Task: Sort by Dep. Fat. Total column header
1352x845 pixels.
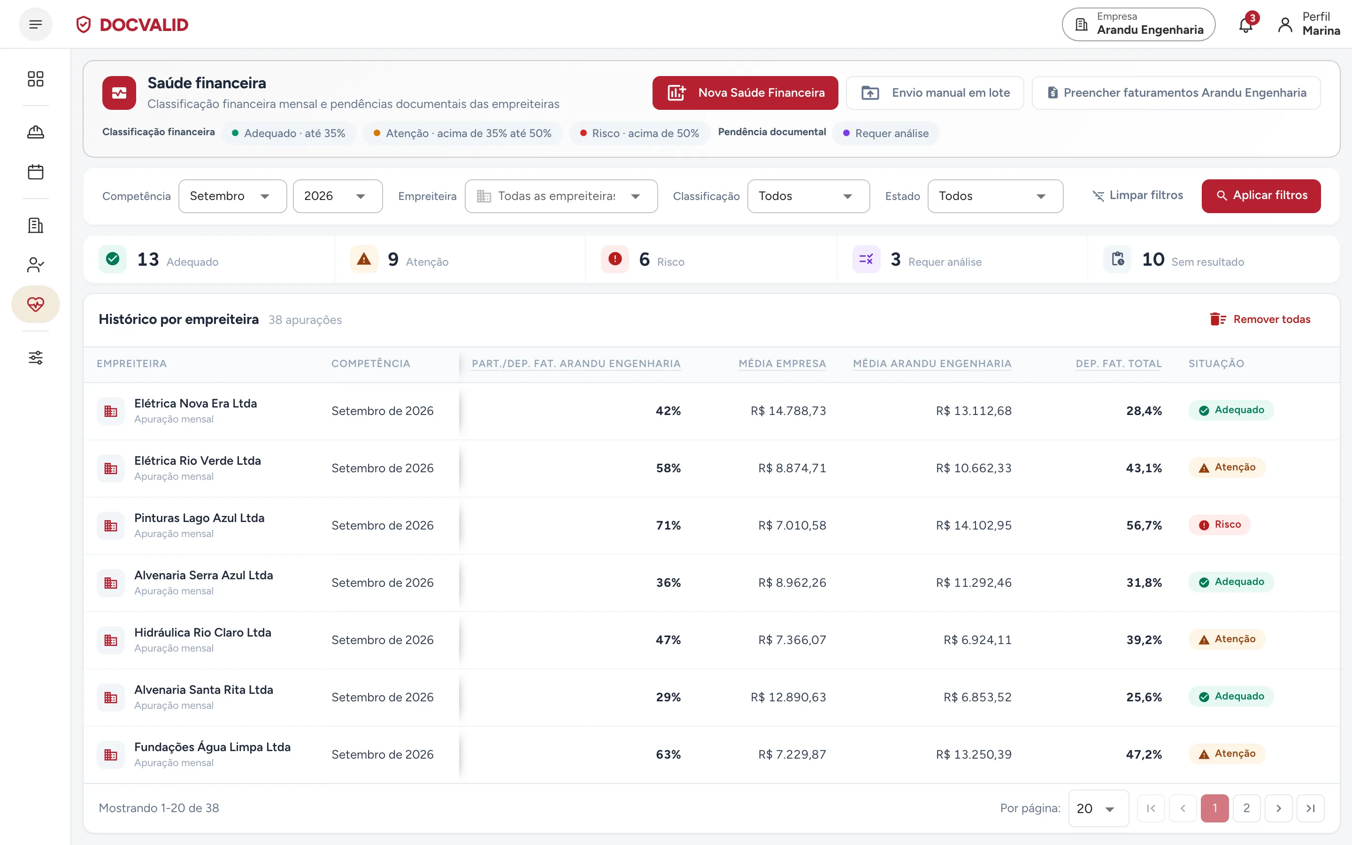Action: point(1119,364)
